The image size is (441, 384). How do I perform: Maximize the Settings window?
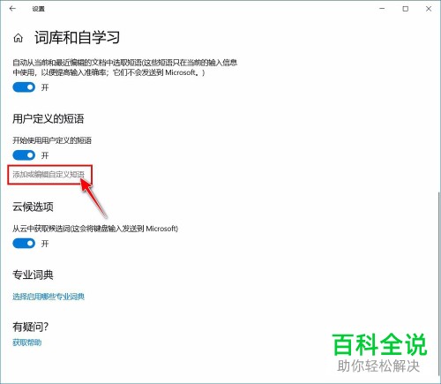(x=406, y=9)
